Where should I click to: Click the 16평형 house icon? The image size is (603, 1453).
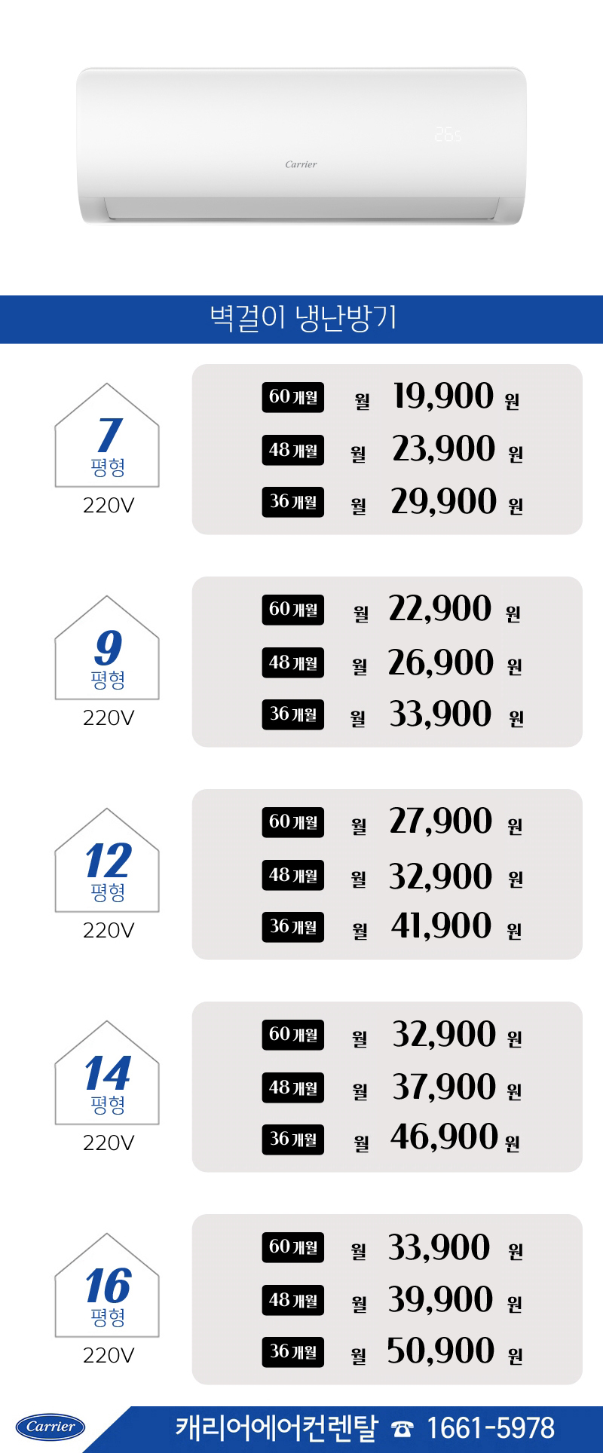click(x=107, y=1285)
